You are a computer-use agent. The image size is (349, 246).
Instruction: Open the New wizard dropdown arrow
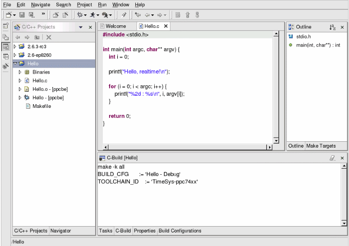tap(14, 15)
